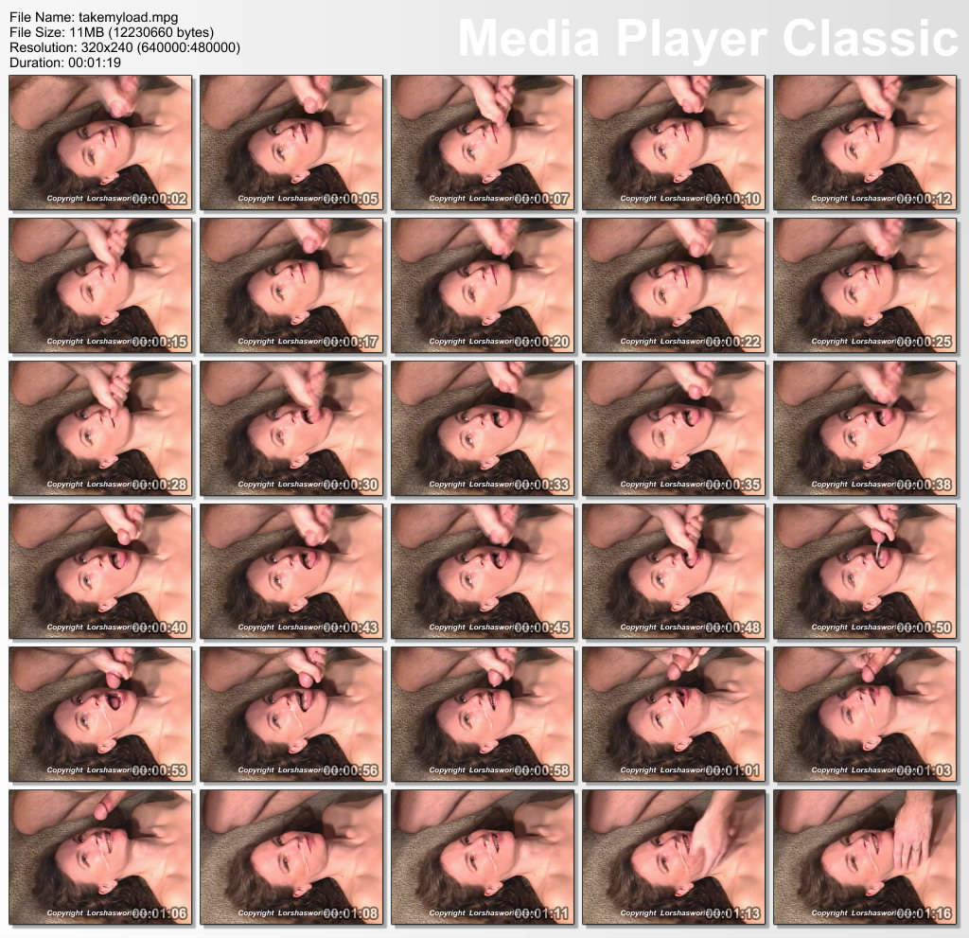Click the frame stamped 00:00:45

482,571
